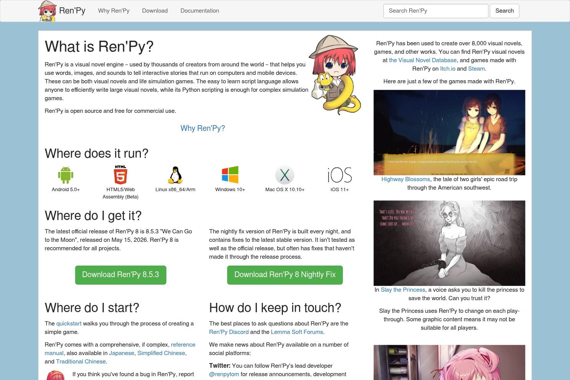Go to the Ren'Py home brand link
The width and height of the screenshot is (570, 380).
pos(72,11)
